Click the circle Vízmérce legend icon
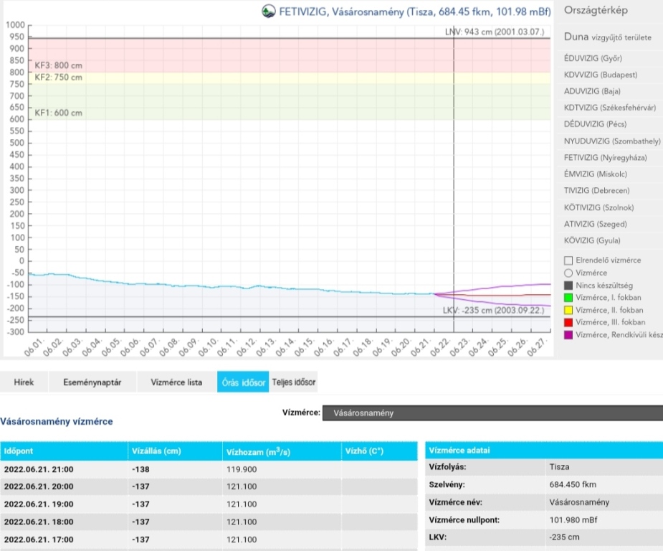The width and height of the screenshot is (663, 551). [x=568, y=273]
